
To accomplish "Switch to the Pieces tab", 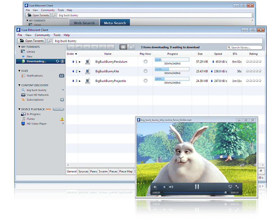I will [113, 172].
